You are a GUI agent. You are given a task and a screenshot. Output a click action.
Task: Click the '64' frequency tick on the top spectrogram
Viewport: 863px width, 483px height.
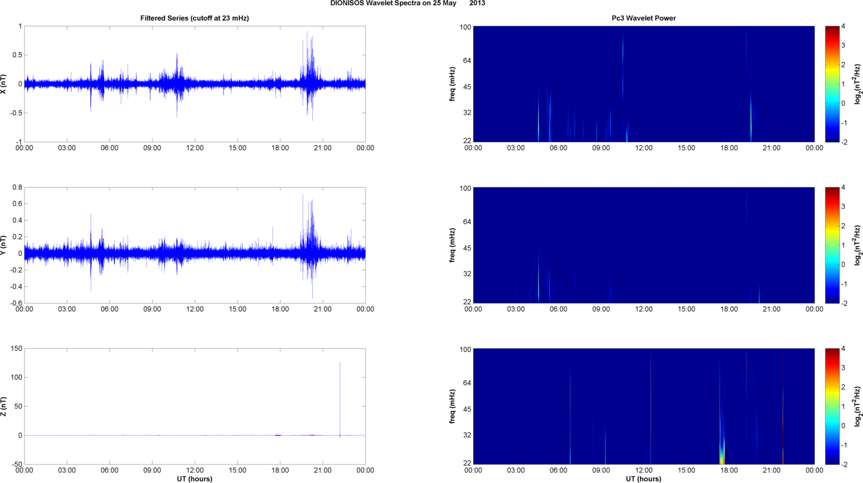[467, 61]
